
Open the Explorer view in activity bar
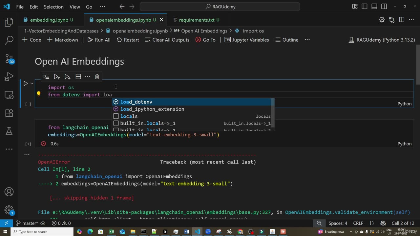pos(9,22)
